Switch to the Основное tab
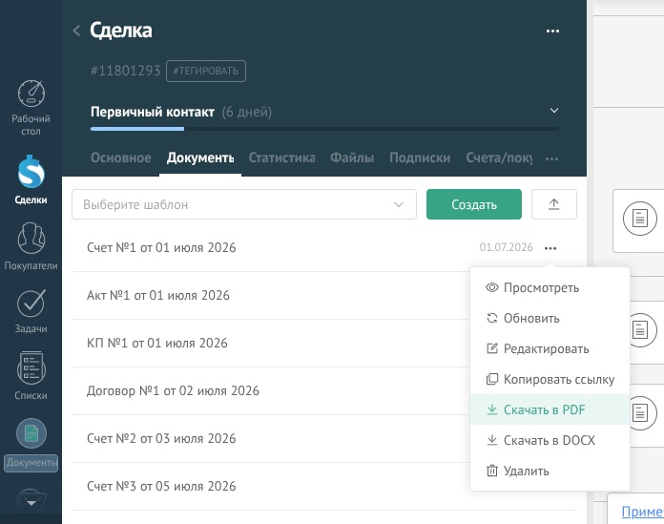The width and height of the screenshot is (664, 524). point(121,157)
